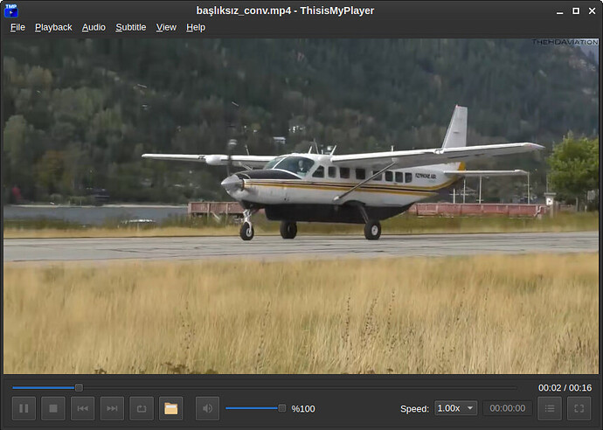The image size is (603, 430).
Task: Click the 00:02 / 00:16 time display
Action: [565, 388]
